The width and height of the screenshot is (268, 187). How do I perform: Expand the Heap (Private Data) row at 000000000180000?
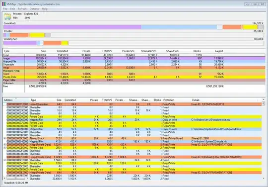(x=5, y=145)
